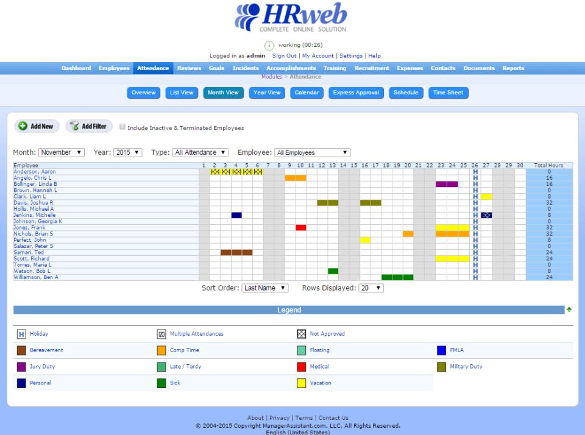Click the Sign Out link
The width and height of the screenshot is (585, 435).
click(x=285, y=55)
